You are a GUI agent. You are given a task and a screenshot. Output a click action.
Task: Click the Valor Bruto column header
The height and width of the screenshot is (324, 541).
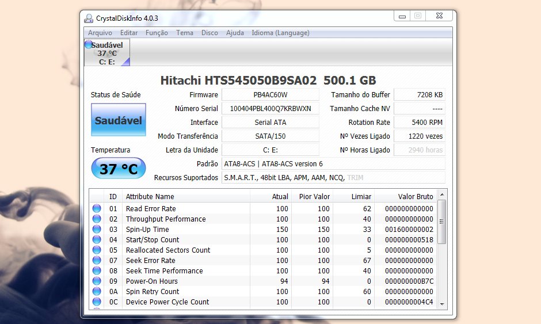coord(405,197)
